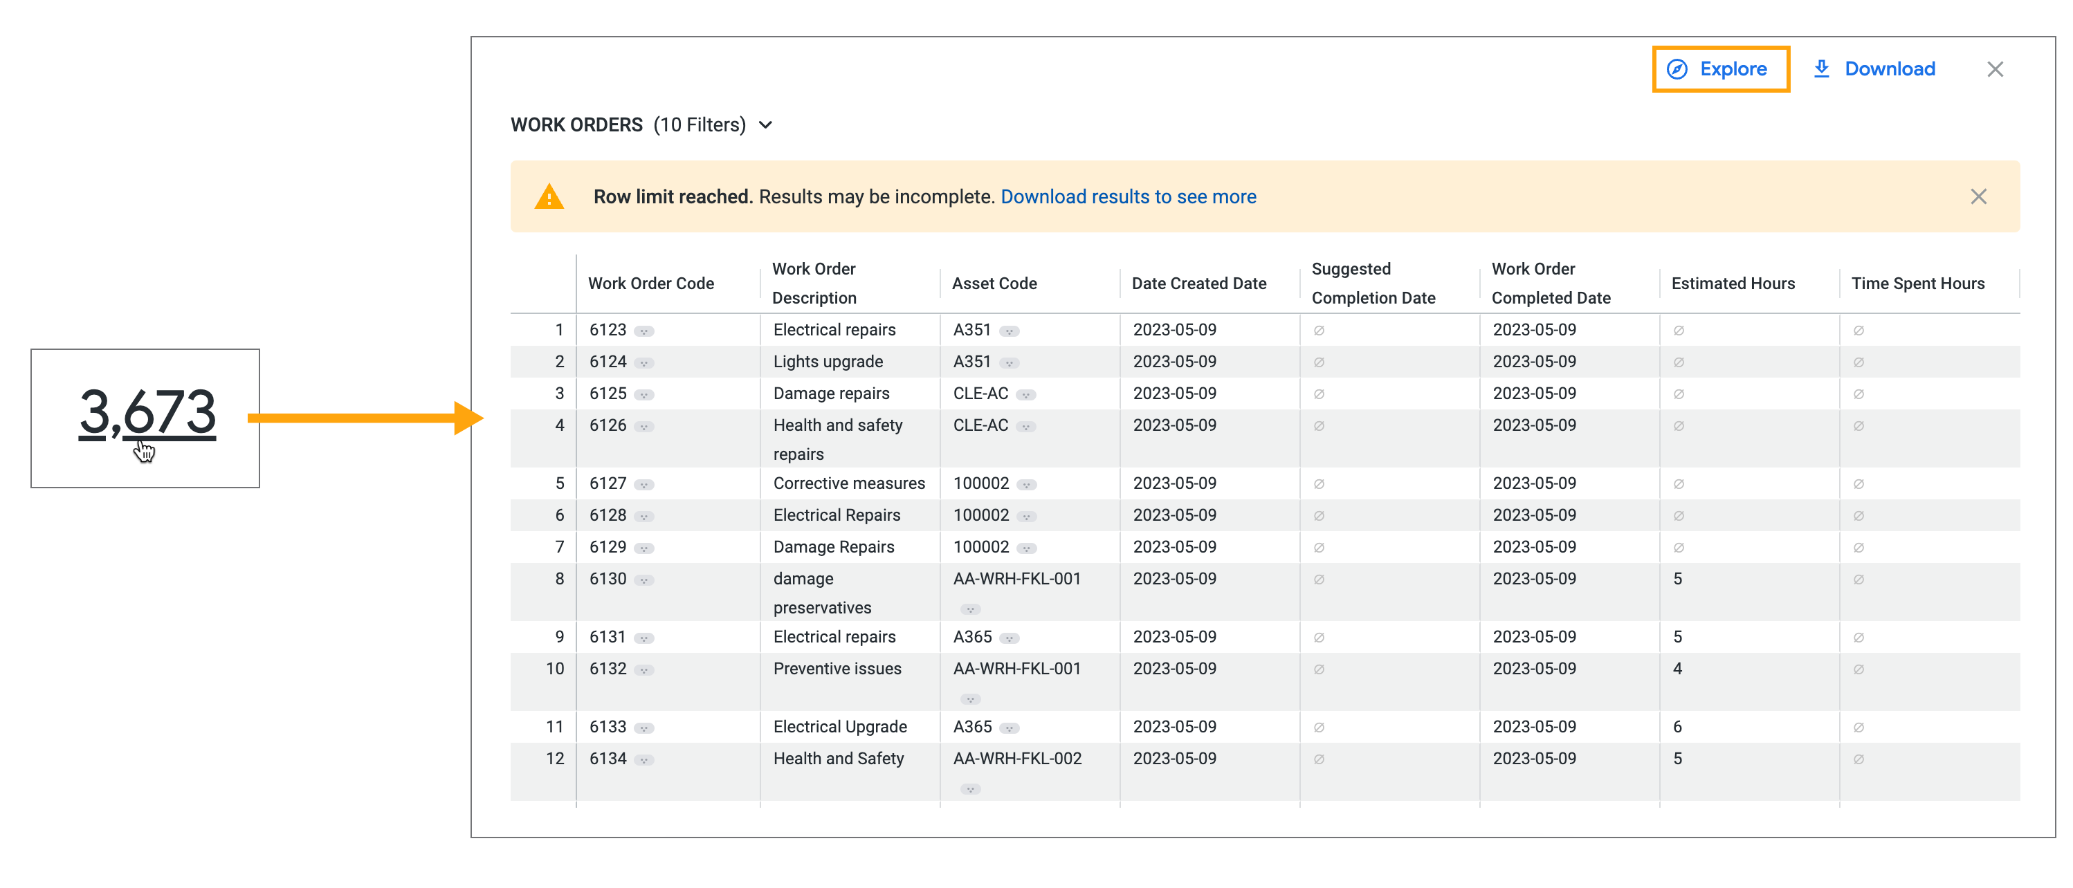Click the Download button at top right
This screenshot has height=888, width=2073.
(1874, 69)
